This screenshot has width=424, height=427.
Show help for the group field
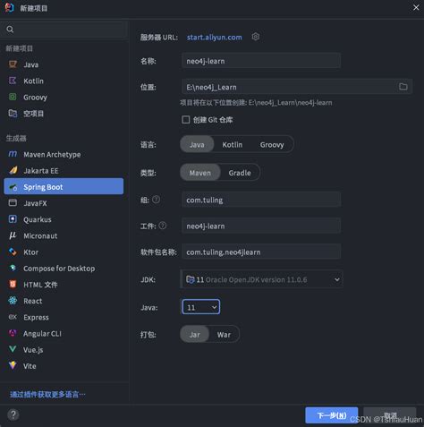point(156,200)
